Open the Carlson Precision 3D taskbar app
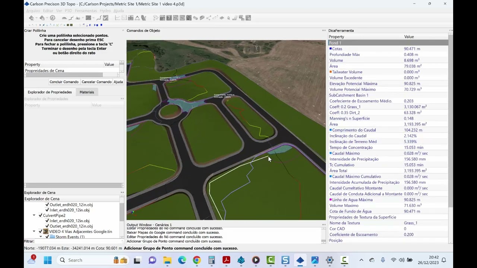Screen dimensions: 477x268 (x=300, y=260)
